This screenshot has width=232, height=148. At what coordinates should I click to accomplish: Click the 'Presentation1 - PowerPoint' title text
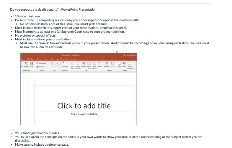click(71, 55)
